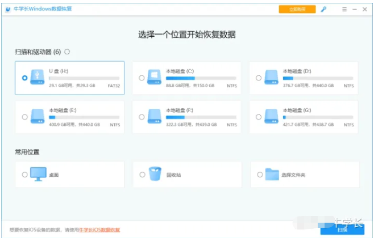
Task: Select the radio button for 本地磁盘 (C:)
Action: [x=142, y=78]
